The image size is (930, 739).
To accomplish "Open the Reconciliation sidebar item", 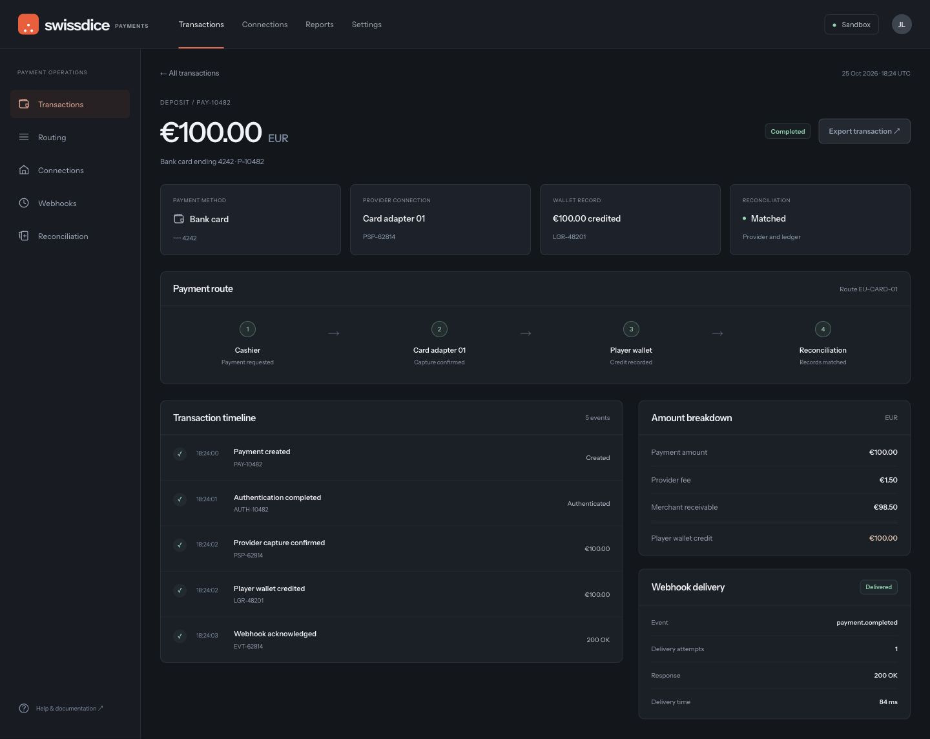I will pyautogui.click(x=70, y=236).
